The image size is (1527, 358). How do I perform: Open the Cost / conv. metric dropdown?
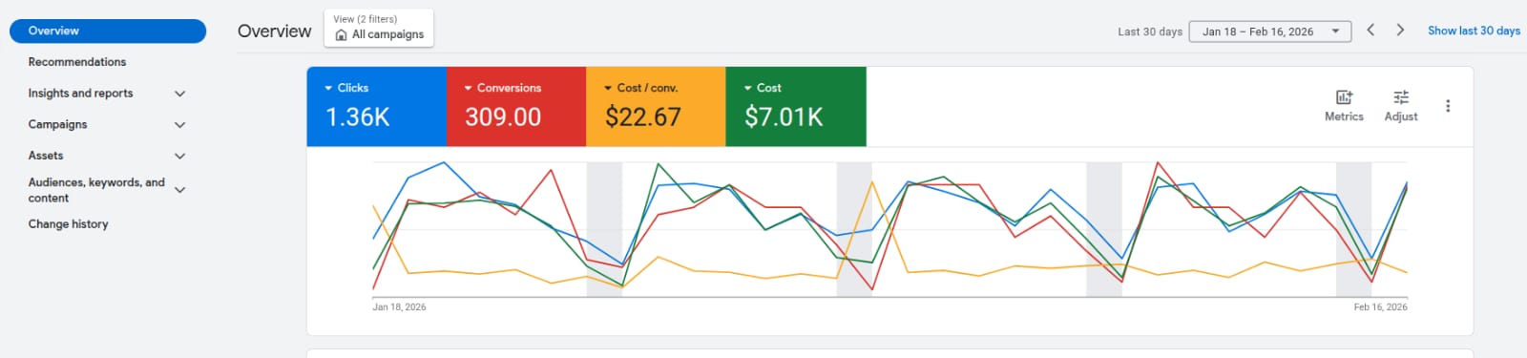[608, 88]
